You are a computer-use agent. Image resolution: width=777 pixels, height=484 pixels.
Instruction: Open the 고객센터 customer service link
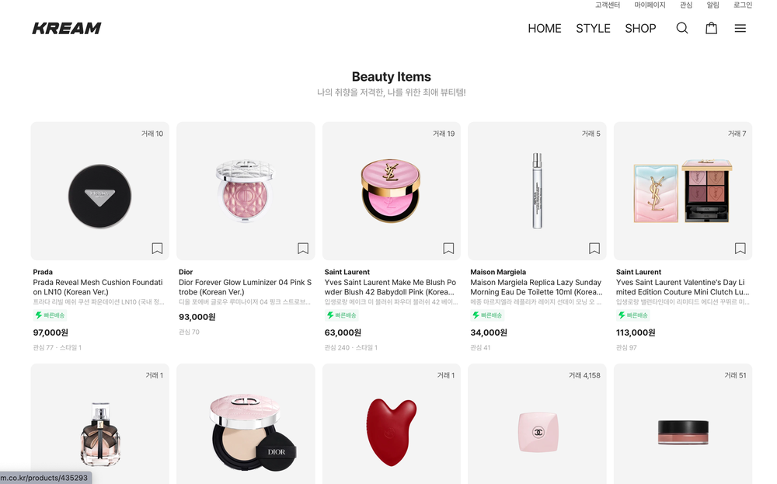click(607, 5)
